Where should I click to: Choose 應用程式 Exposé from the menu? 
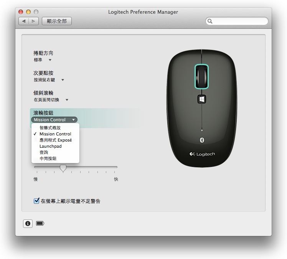(56, 140)
